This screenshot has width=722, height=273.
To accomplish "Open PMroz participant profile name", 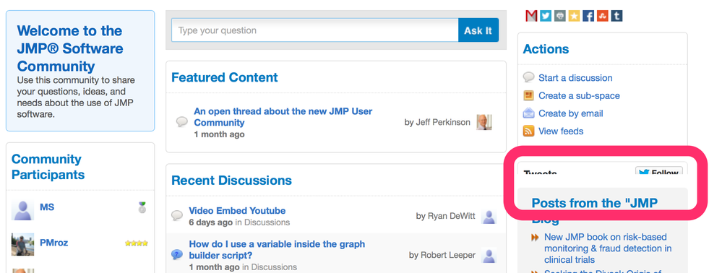I will pos(54,243).
